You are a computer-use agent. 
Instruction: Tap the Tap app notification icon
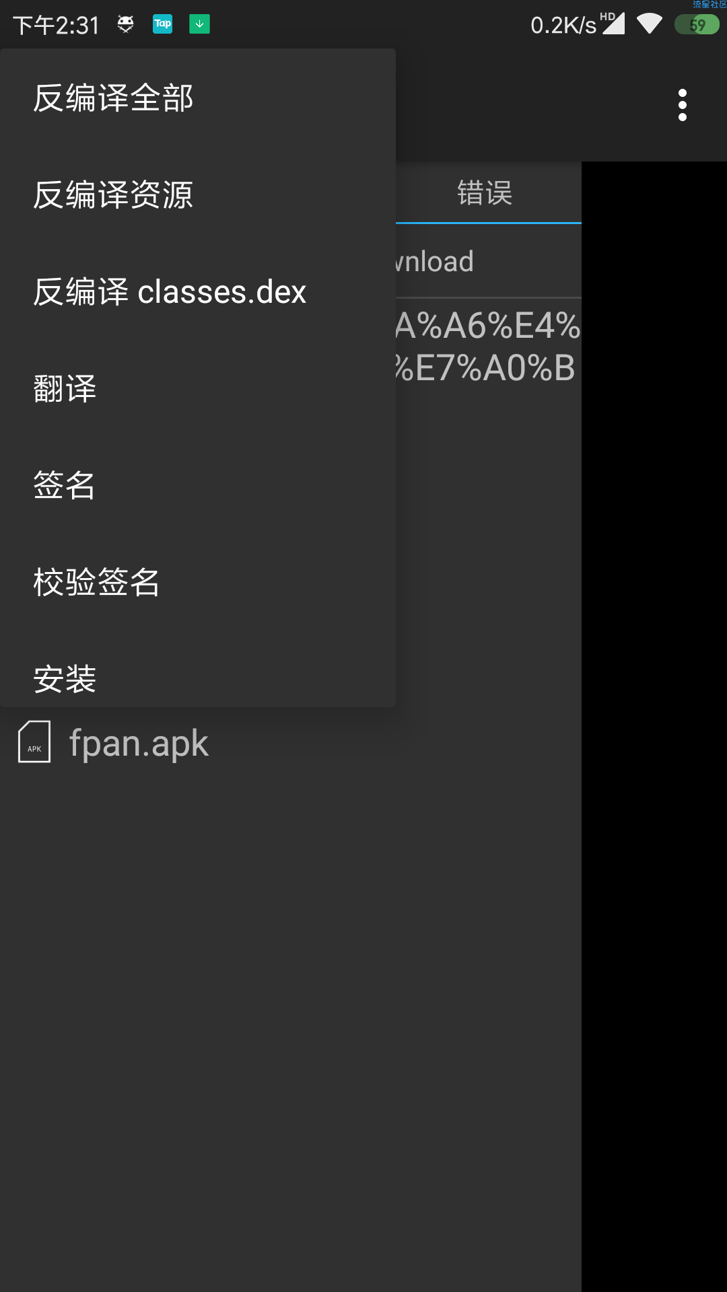(162, 24)
